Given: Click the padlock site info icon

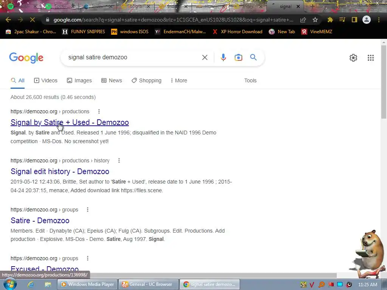Looking at the screenshot, I should pos(48,20).
